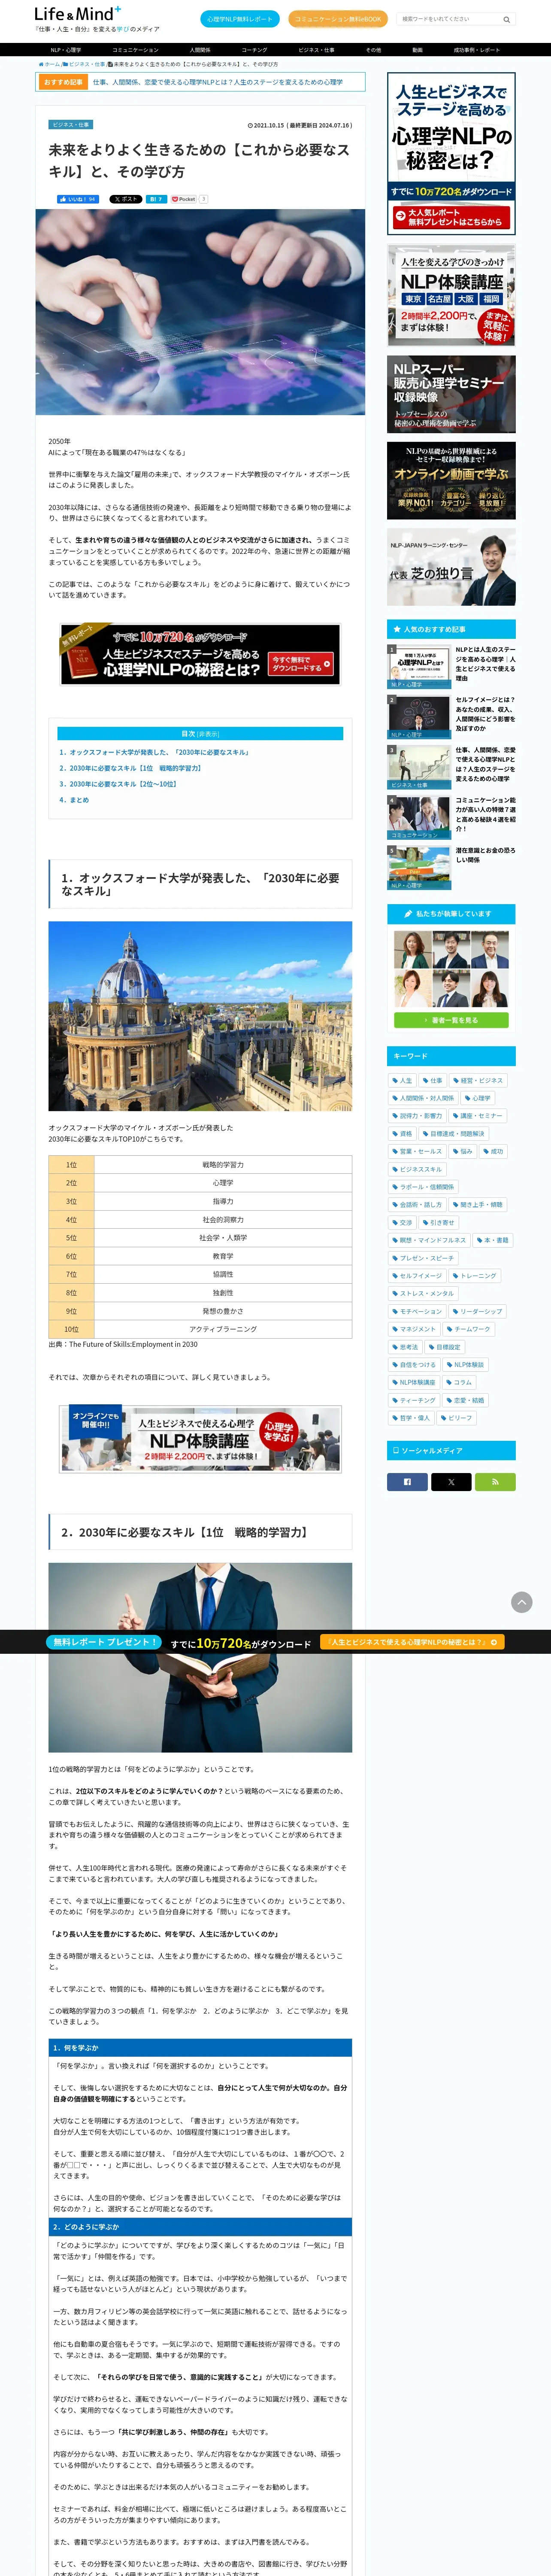The width and height of the screenshot is (551, 2576).
Task: Open 人間関係 navigation menu
Action: [200, 50]
